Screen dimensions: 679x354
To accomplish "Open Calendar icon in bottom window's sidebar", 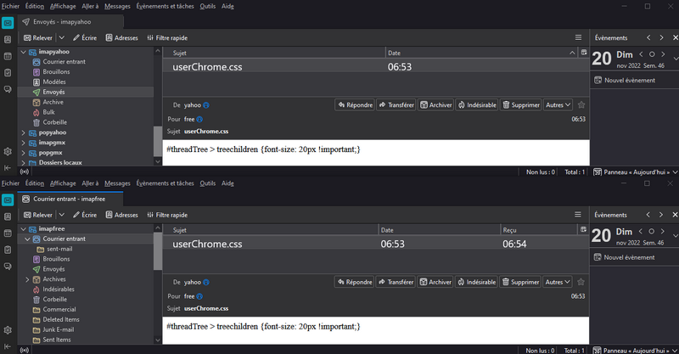I will [x=8, y=232].
